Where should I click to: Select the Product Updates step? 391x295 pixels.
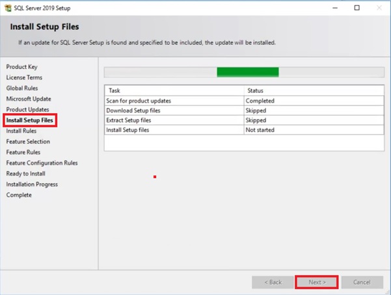pos(28,110)
